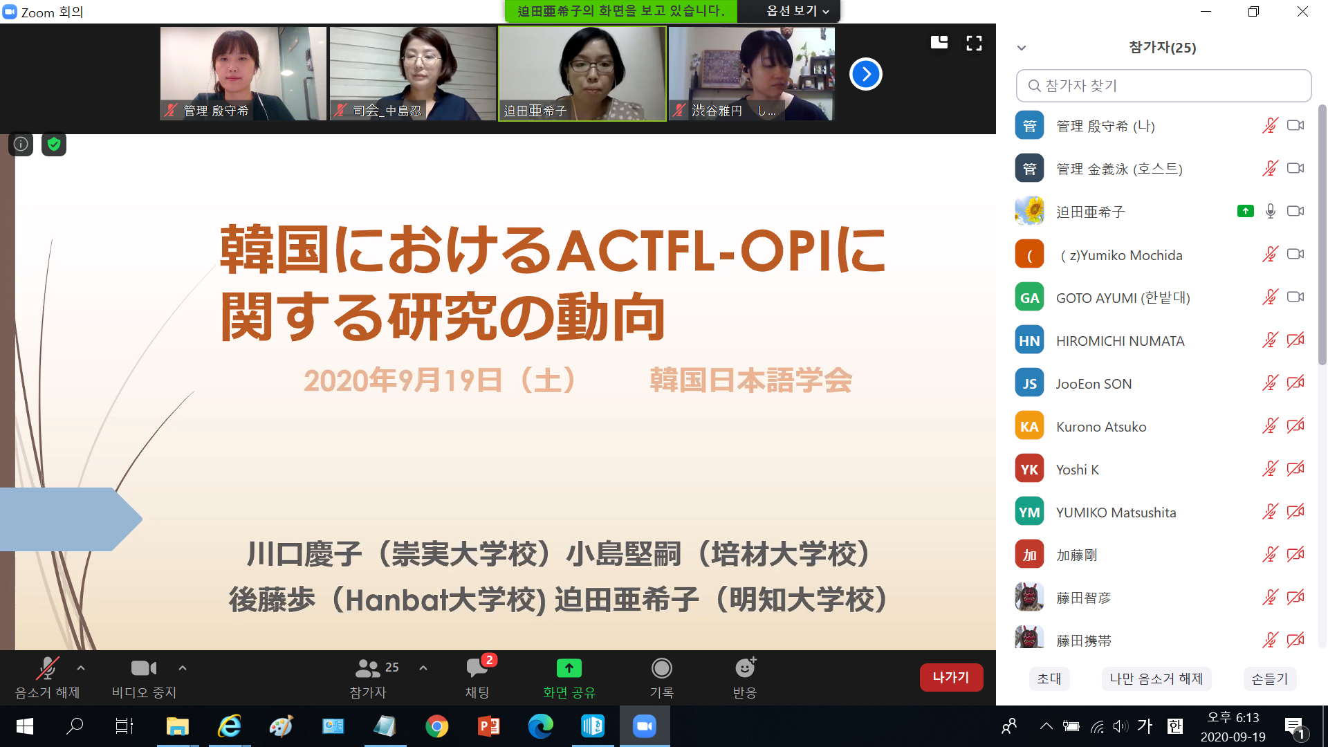
Task: Expand audio options arrow beside microphone
Action: [81, 668]
